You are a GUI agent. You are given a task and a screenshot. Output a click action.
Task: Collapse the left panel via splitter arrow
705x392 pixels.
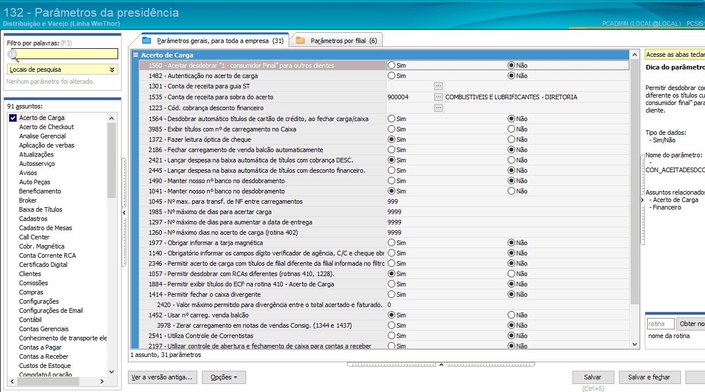click(x=124, y=212)
